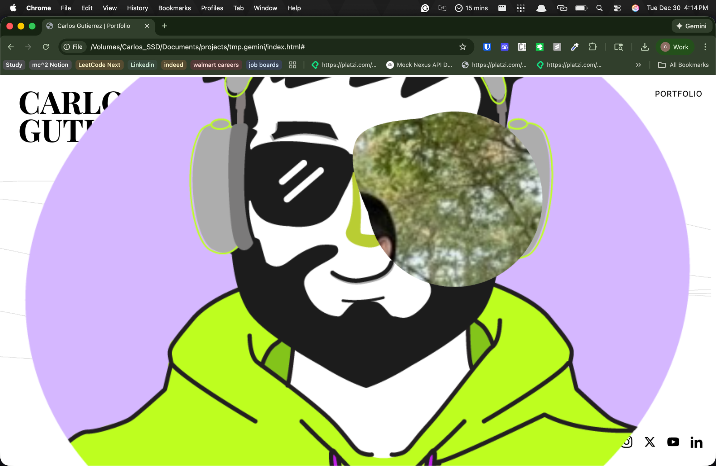The width and height of the screenshot is (716, 466).
Task: Open the Work profile menu
Action: (x=675, y=47)
